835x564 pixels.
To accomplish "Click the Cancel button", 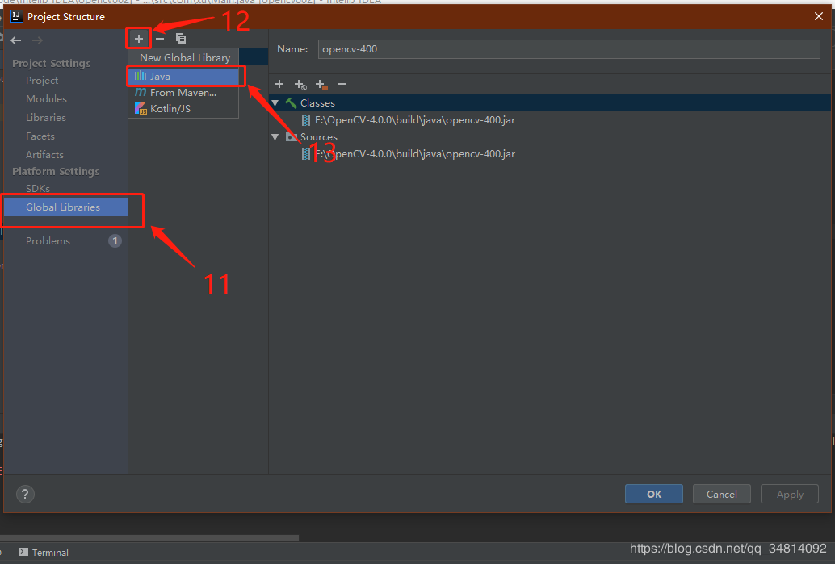I will (722, 494).
